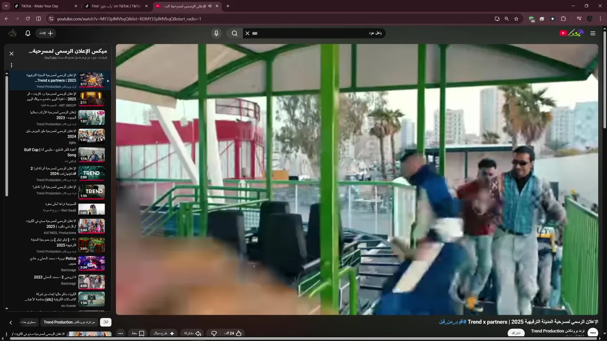
Task: View site information icon in address bar
Action: (x=51, y=19)
